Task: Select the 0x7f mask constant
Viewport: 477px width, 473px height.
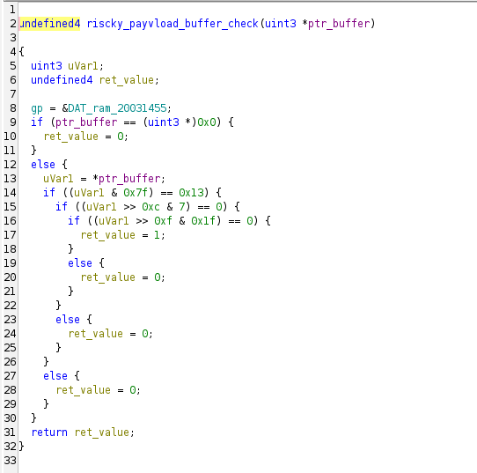Action: [x=136, y=193]
